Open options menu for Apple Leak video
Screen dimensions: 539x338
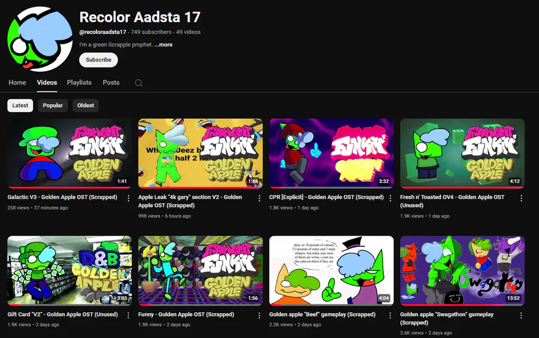(259, 198)
